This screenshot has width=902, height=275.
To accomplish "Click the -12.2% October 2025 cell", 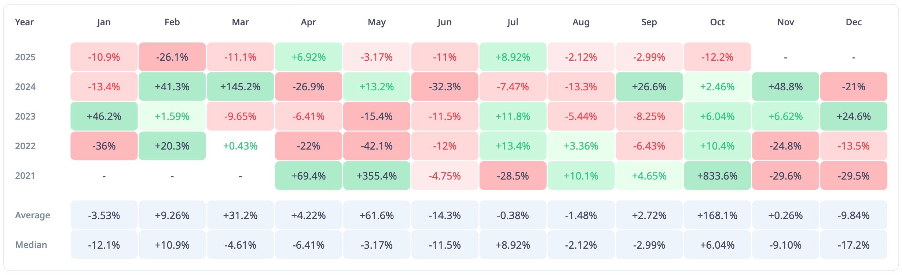I will (x=717, y=57).
